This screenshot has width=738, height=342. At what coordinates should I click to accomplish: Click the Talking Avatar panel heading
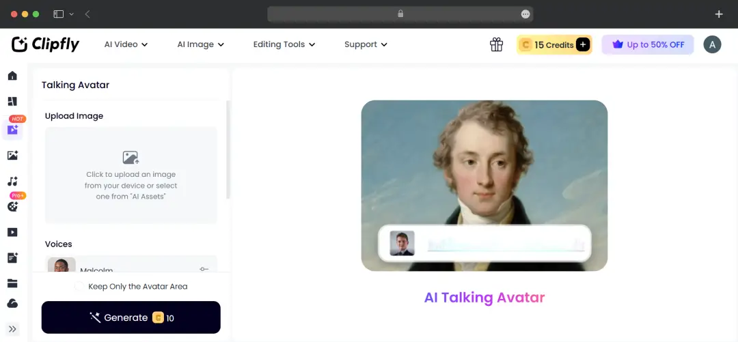75,85
